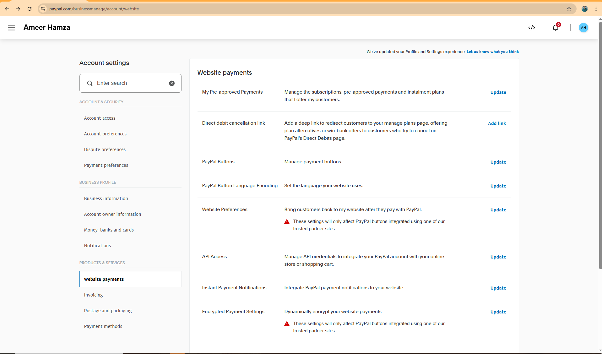Open Money, banks and cards
602x354 pixels.
[x=109, y=230]
